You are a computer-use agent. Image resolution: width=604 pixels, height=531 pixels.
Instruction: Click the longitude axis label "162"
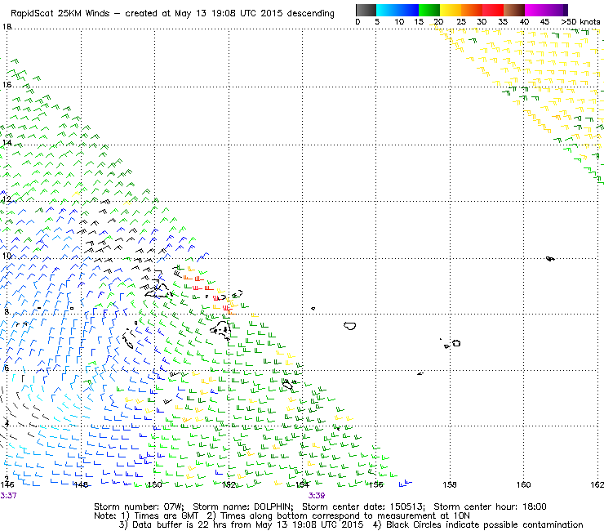pos(597,484)
